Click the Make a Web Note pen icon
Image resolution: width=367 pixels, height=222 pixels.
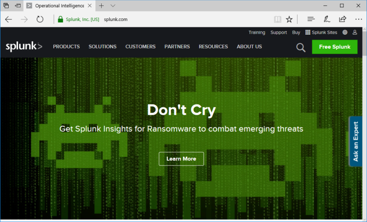click(326, 20)
